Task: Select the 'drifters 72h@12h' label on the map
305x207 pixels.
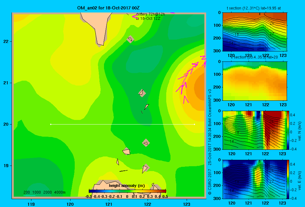Action: coord(150,14)
